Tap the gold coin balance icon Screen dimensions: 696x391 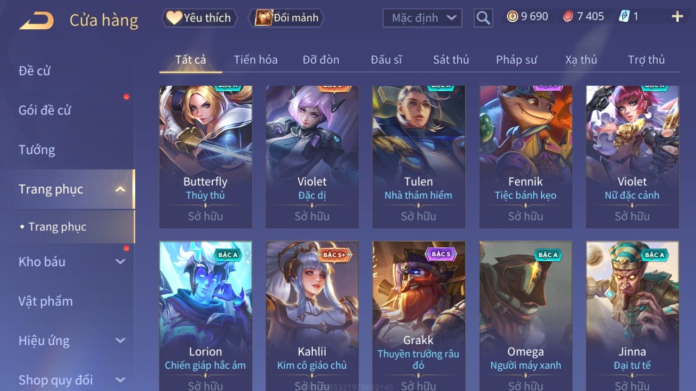[x=512, y=17]
